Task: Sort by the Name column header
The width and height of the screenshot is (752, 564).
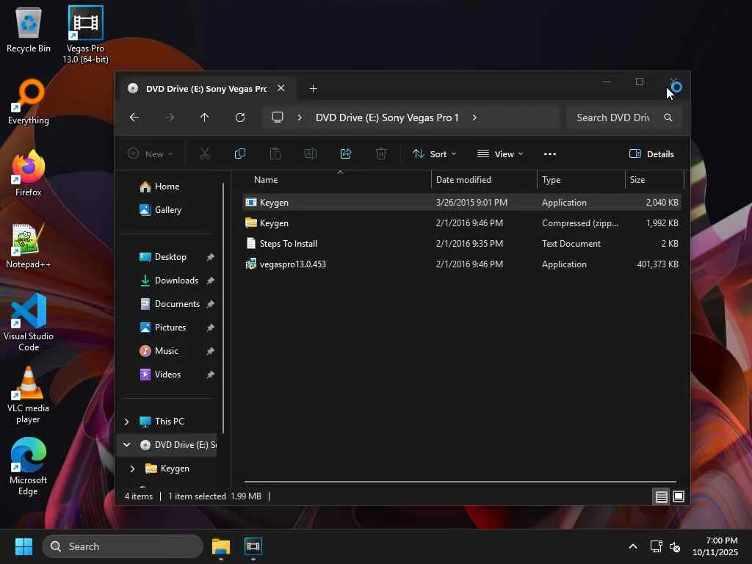Action: click(x=266, y=180)
